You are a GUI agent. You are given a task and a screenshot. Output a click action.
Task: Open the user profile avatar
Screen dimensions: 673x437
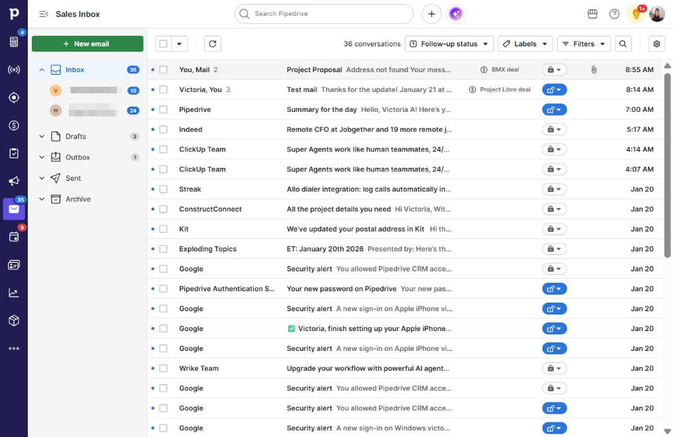(656, 14)
